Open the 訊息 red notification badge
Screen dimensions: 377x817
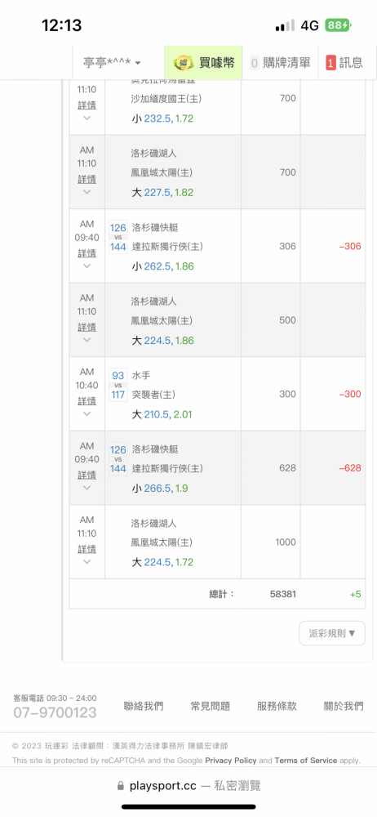(330, 63)
